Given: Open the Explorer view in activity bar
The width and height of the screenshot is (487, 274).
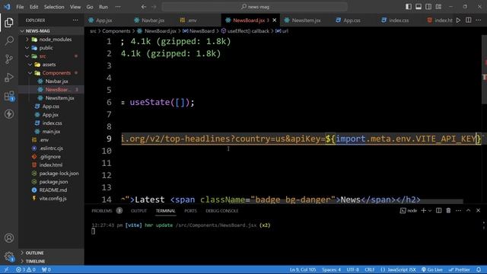Looking at the screenshot, I should point(9,22).
